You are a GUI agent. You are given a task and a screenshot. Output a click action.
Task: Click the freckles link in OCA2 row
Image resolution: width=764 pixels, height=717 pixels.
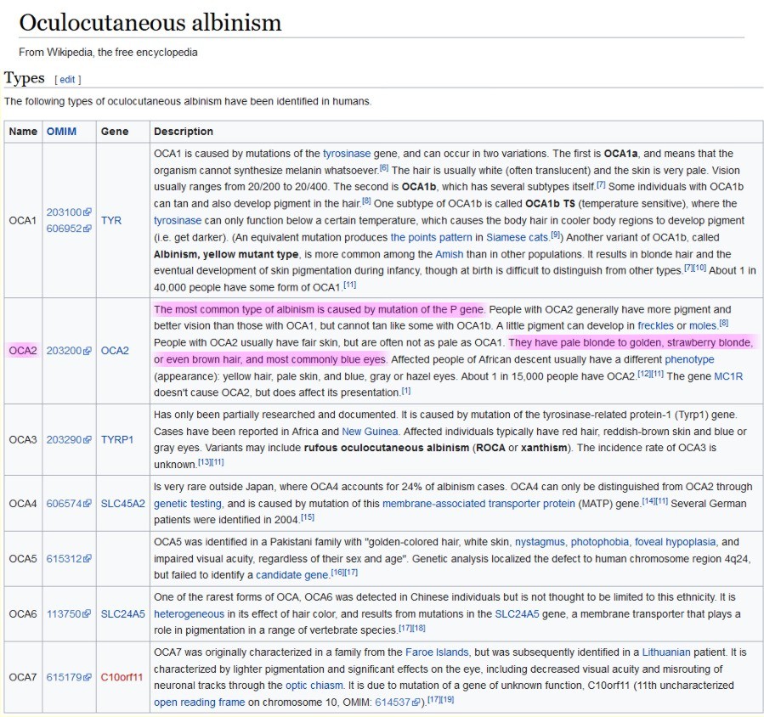[x=655, y=325]
